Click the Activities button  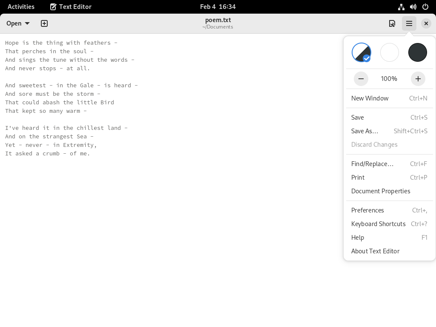coord(21,7)
